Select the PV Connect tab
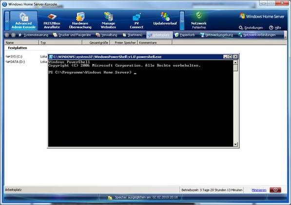291x205 pixels. pos(136,20)
